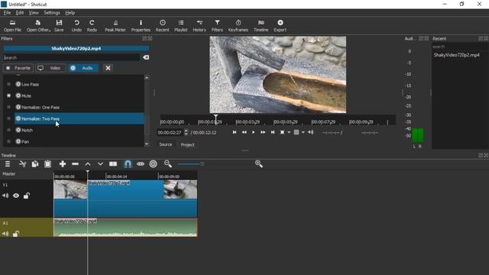Image resolution: width=489 pixels, height=275 pixels.
Task: Switch to the Source tab
Action: [x=166, y=144]
